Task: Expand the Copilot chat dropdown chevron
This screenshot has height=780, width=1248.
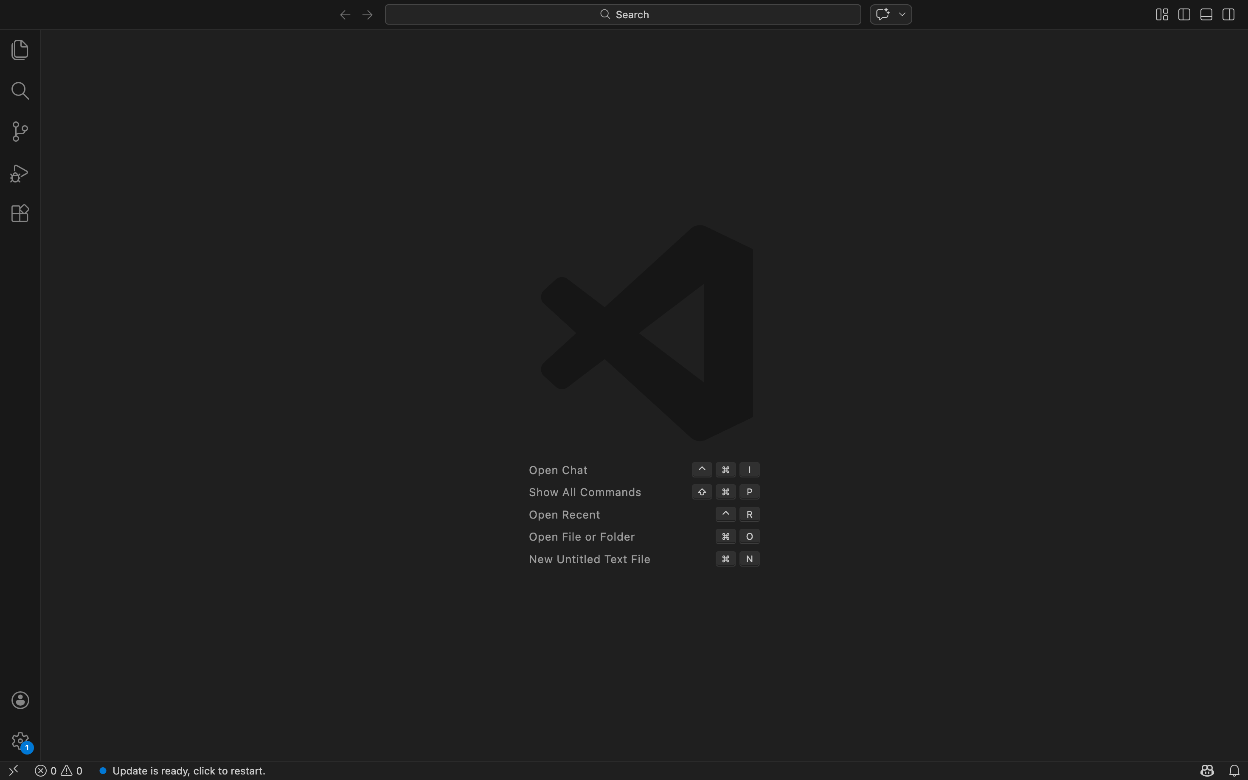Action: 902,14
